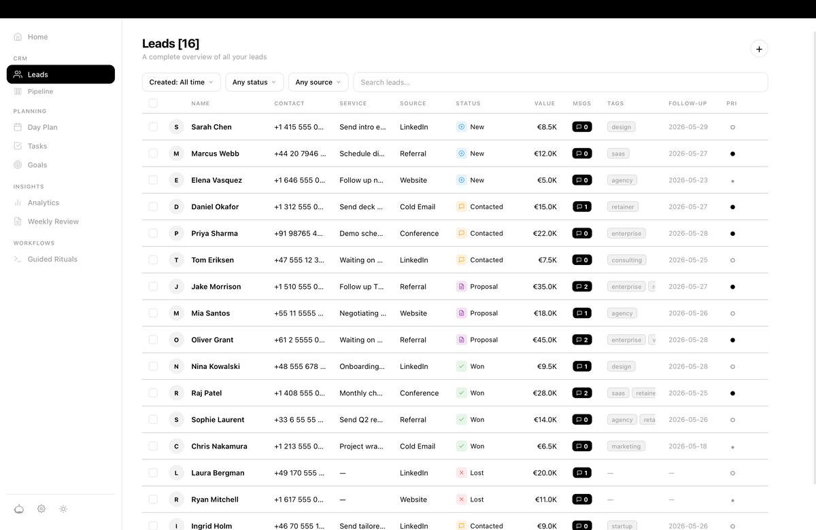Click Ryan Mitchell's Lost status icon
Image resolution: width=816 pixels, height=530 pixels.
point(461,499)
